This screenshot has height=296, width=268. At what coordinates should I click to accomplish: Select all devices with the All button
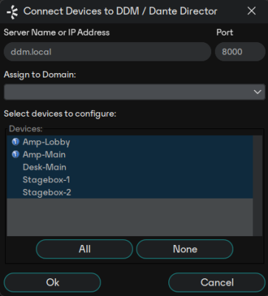[84, 249]
